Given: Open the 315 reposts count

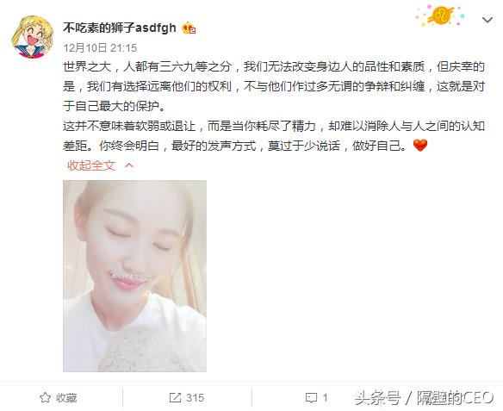Looking at the screenshot, I should 195,397.
